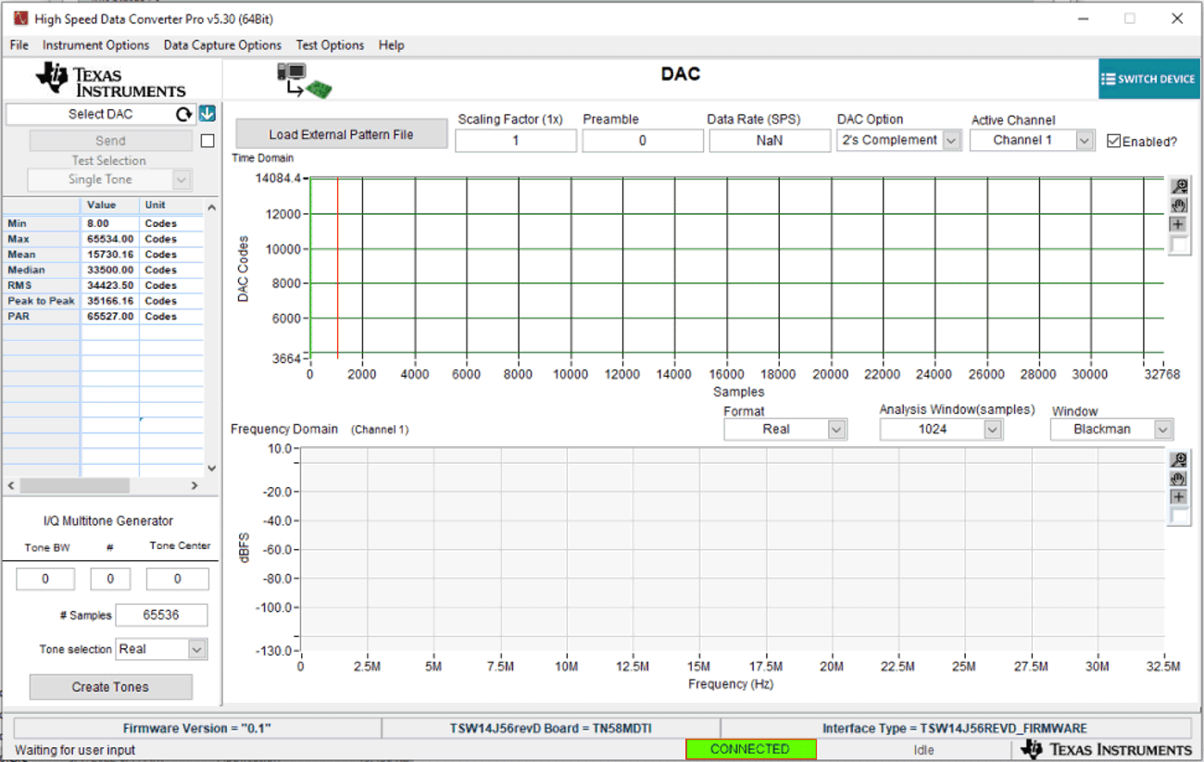Screen dimensions: 1204x762
Task: Click the Tone BW input field
Action: click(45, 579)
